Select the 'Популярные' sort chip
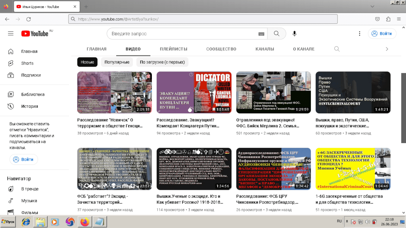Image resolution: width=406 pixels, height=228 pixels. [x=117, y=62]
